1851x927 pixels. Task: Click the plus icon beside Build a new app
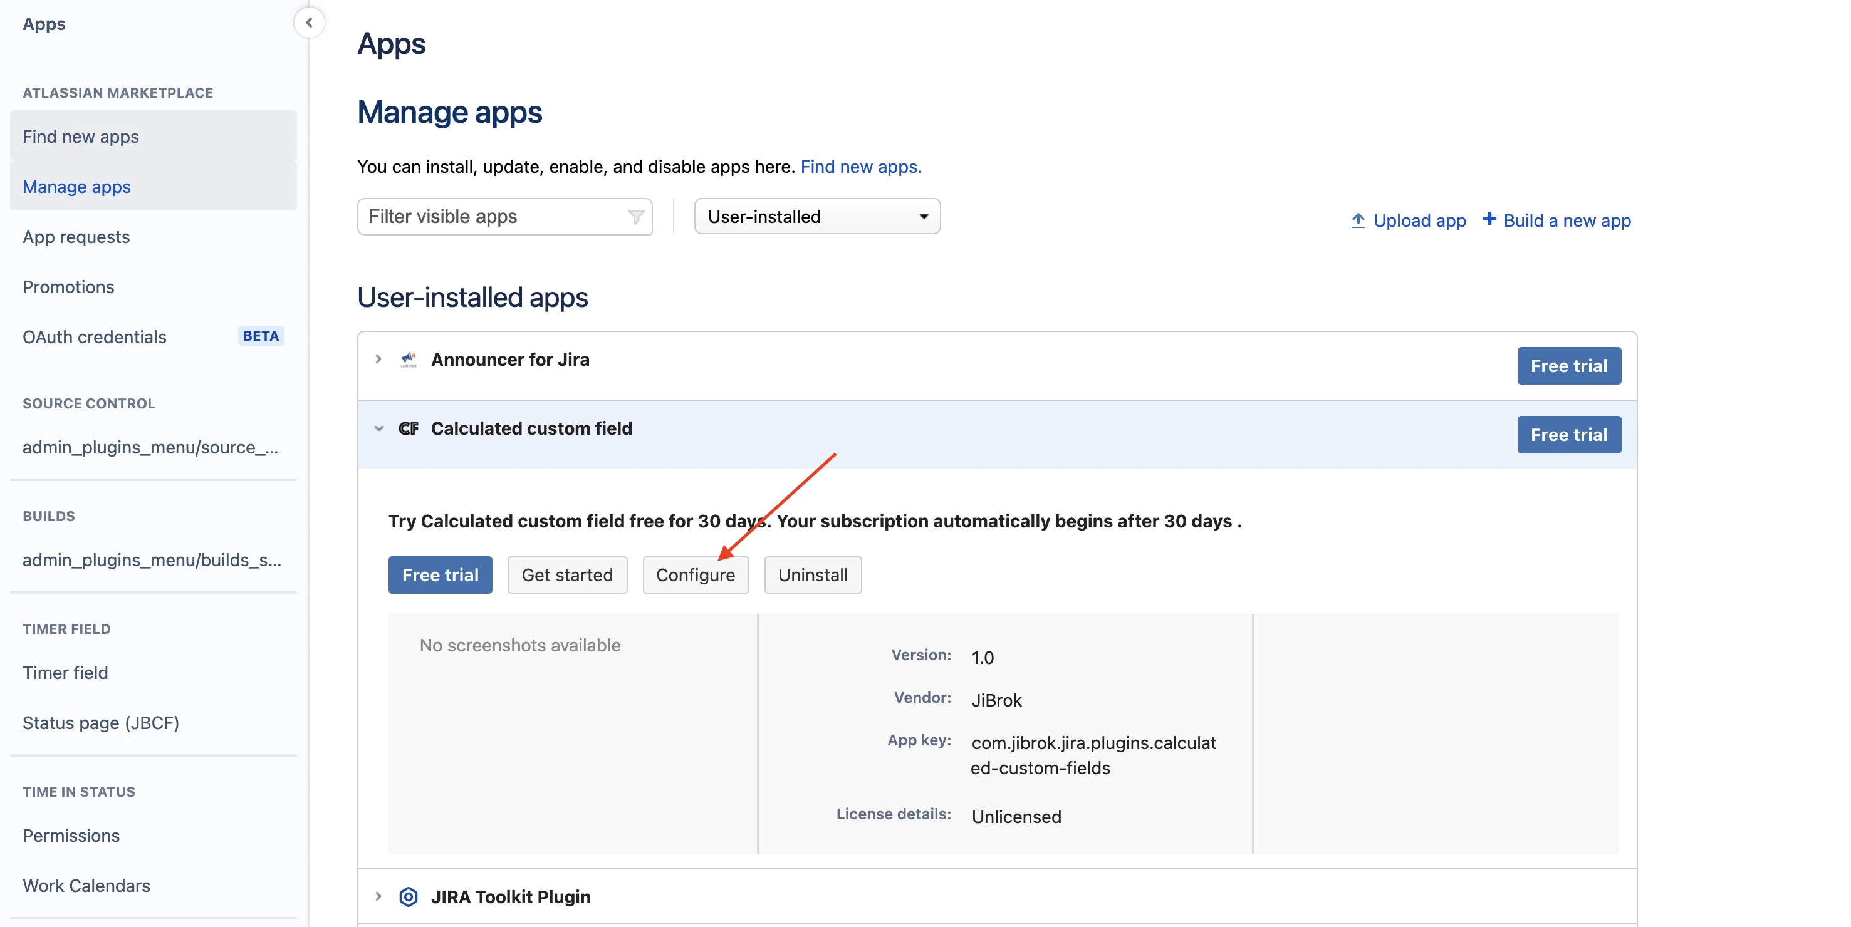click(x=1489, y=219)
